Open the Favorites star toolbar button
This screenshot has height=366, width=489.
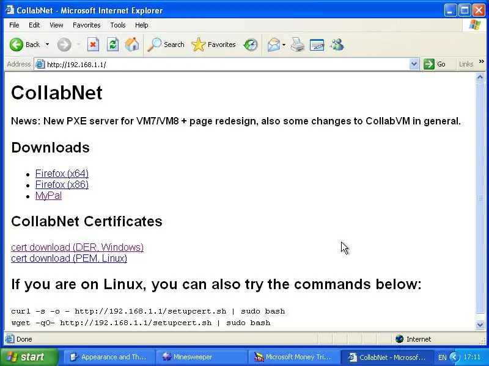click(213, 45)
